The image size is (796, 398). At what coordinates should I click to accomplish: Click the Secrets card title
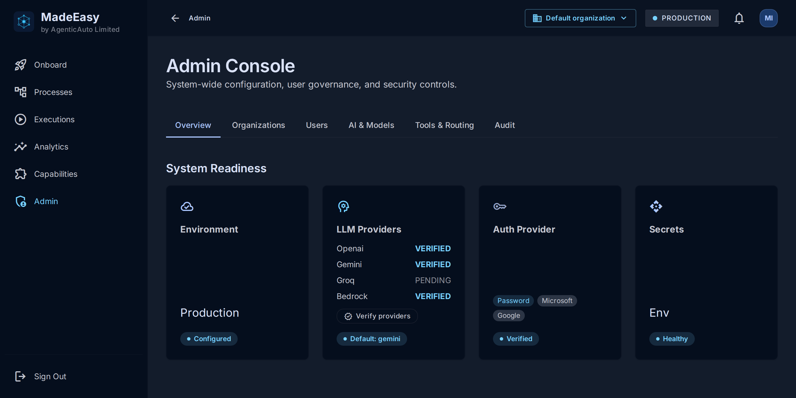click(666, 229)
